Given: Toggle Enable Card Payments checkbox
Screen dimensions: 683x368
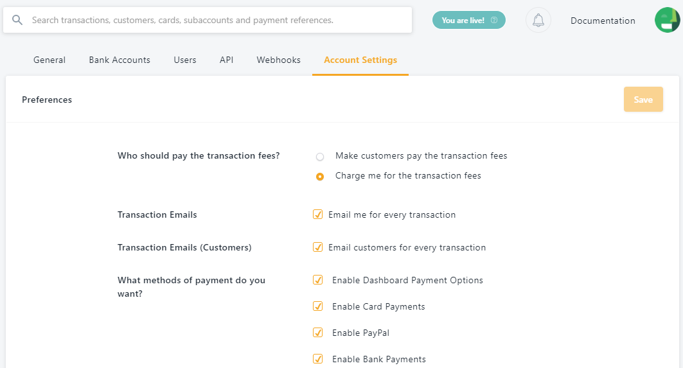Looking at the screenshot, I should point(317,306).
